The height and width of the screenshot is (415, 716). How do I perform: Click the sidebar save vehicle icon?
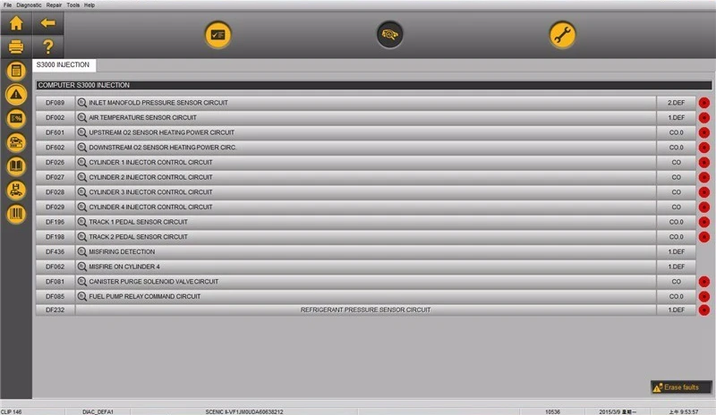click(16, 190)
